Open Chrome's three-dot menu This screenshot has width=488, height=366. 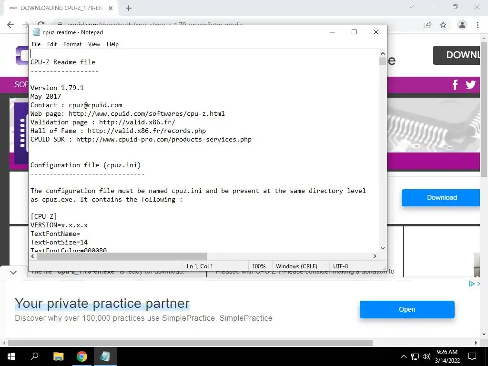(x=478, y=25)
